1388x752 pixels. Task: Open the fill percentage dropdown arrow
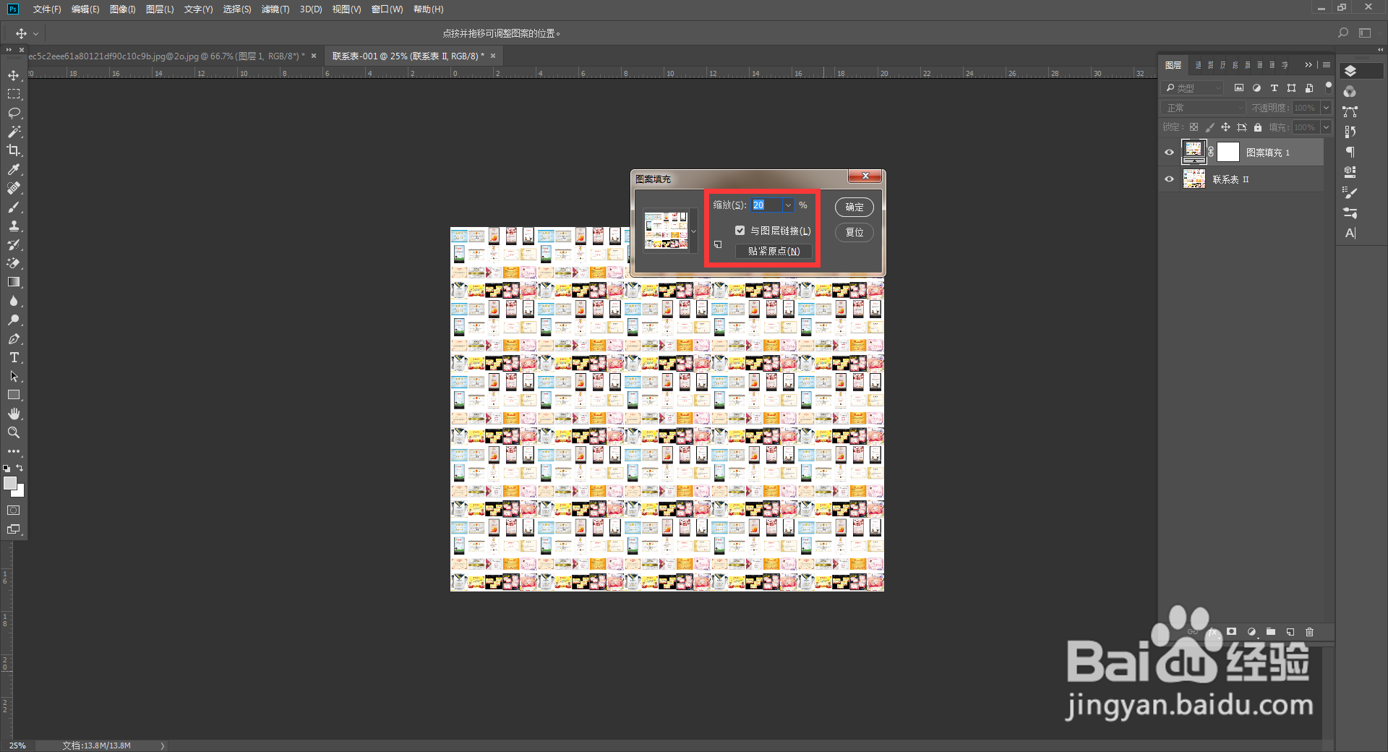pos(1326,127)
